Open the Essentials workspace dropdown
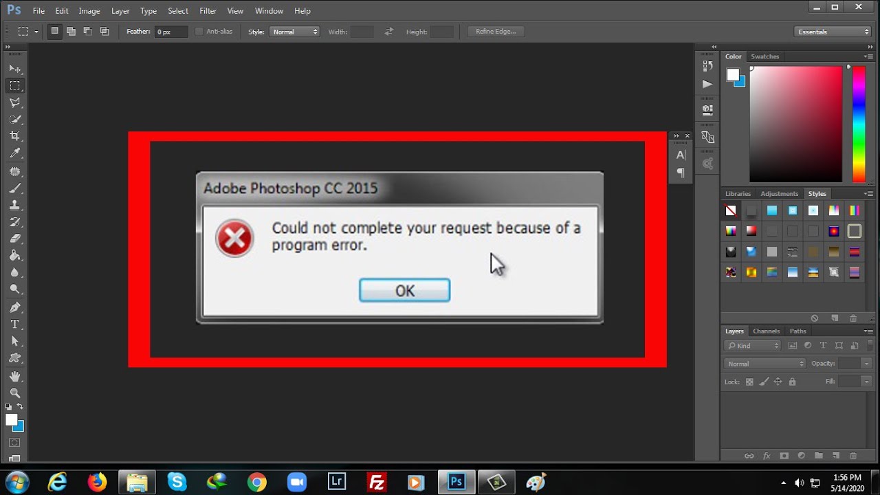 (832, 31)
